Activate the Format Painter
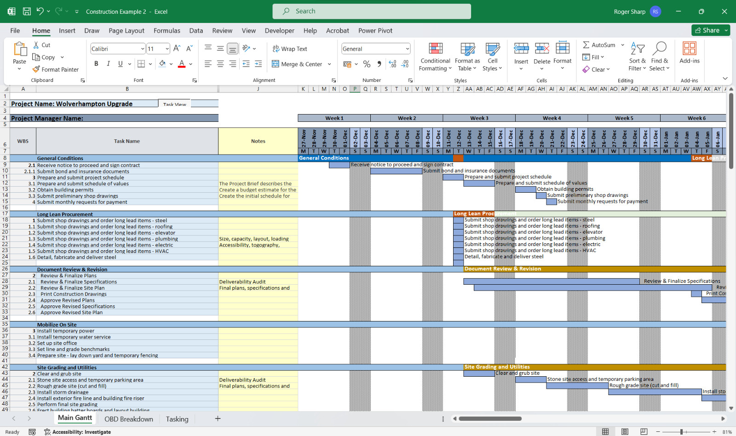Screen dimensions: 736x436 pos(56,69)
